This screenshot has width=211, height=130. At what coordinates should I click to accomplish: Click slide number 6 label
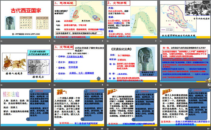[x=102, y=85]
